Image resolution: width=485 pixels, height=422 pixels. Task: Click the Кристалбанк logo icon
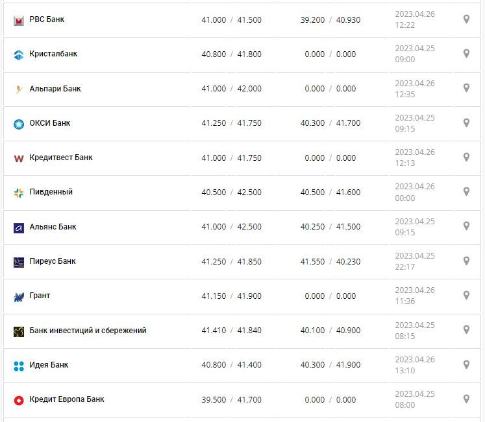(x=19, y=55)
